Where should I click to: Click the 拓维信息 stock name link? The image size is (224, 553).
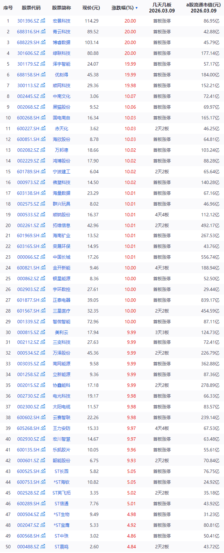point(61,225)
